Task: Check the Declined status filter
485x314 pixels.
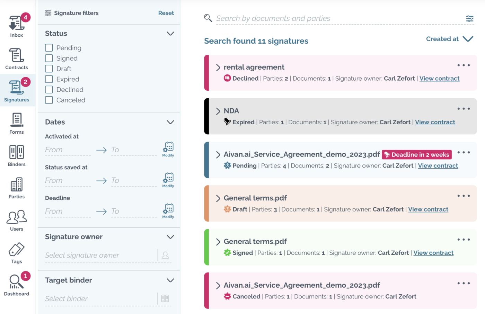Action: (49, 90)
